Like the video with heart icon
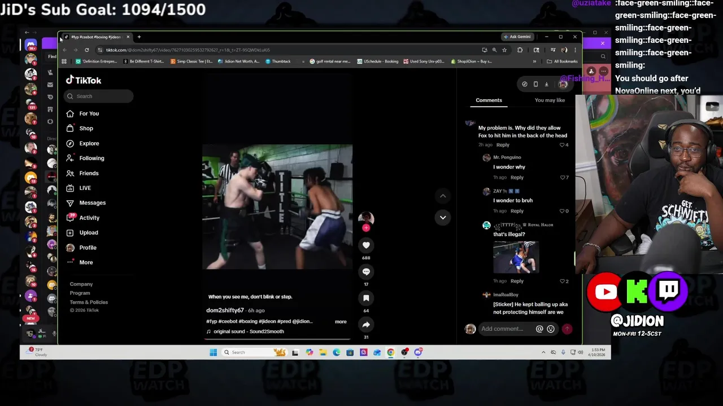The height and width of the screenshot is (406, 723). 366,245
